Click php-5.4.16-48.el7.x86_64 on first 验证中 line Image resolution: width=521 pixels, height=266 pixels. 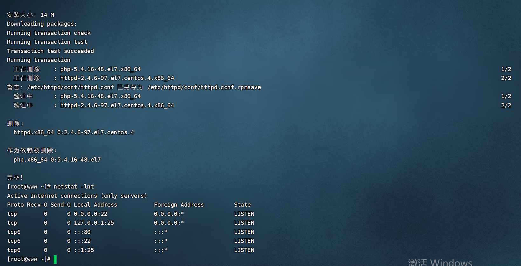(x=100, y=96)
